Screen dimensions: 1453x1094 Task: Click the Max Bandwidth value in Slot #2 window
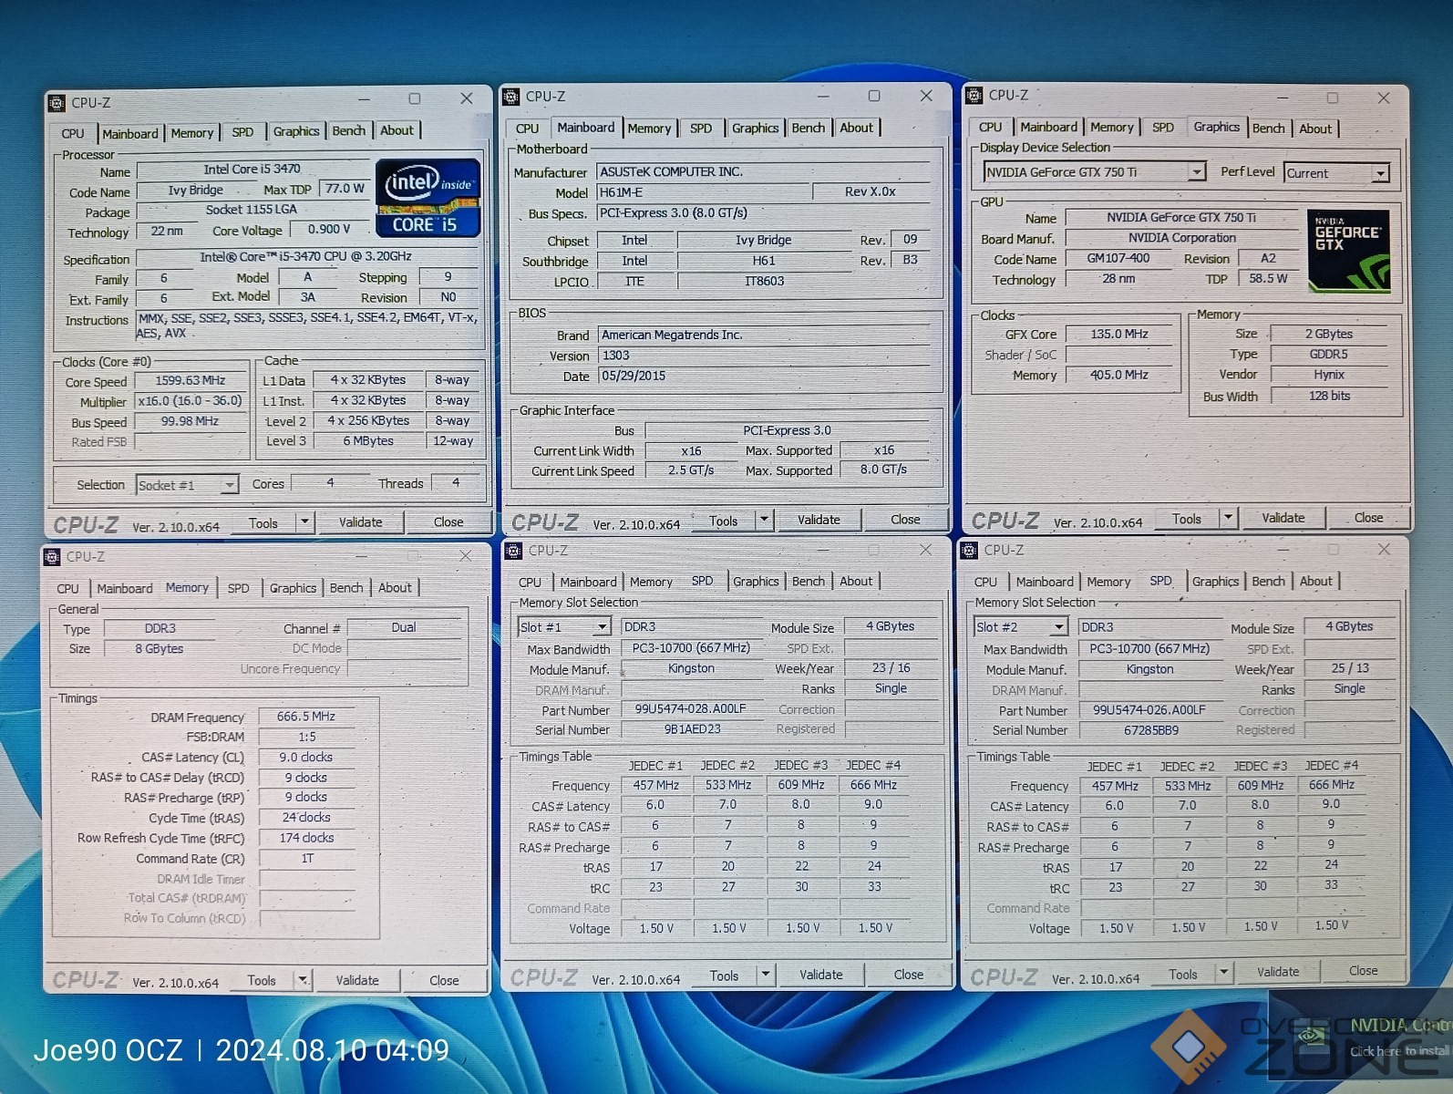tap(1150, 649)
